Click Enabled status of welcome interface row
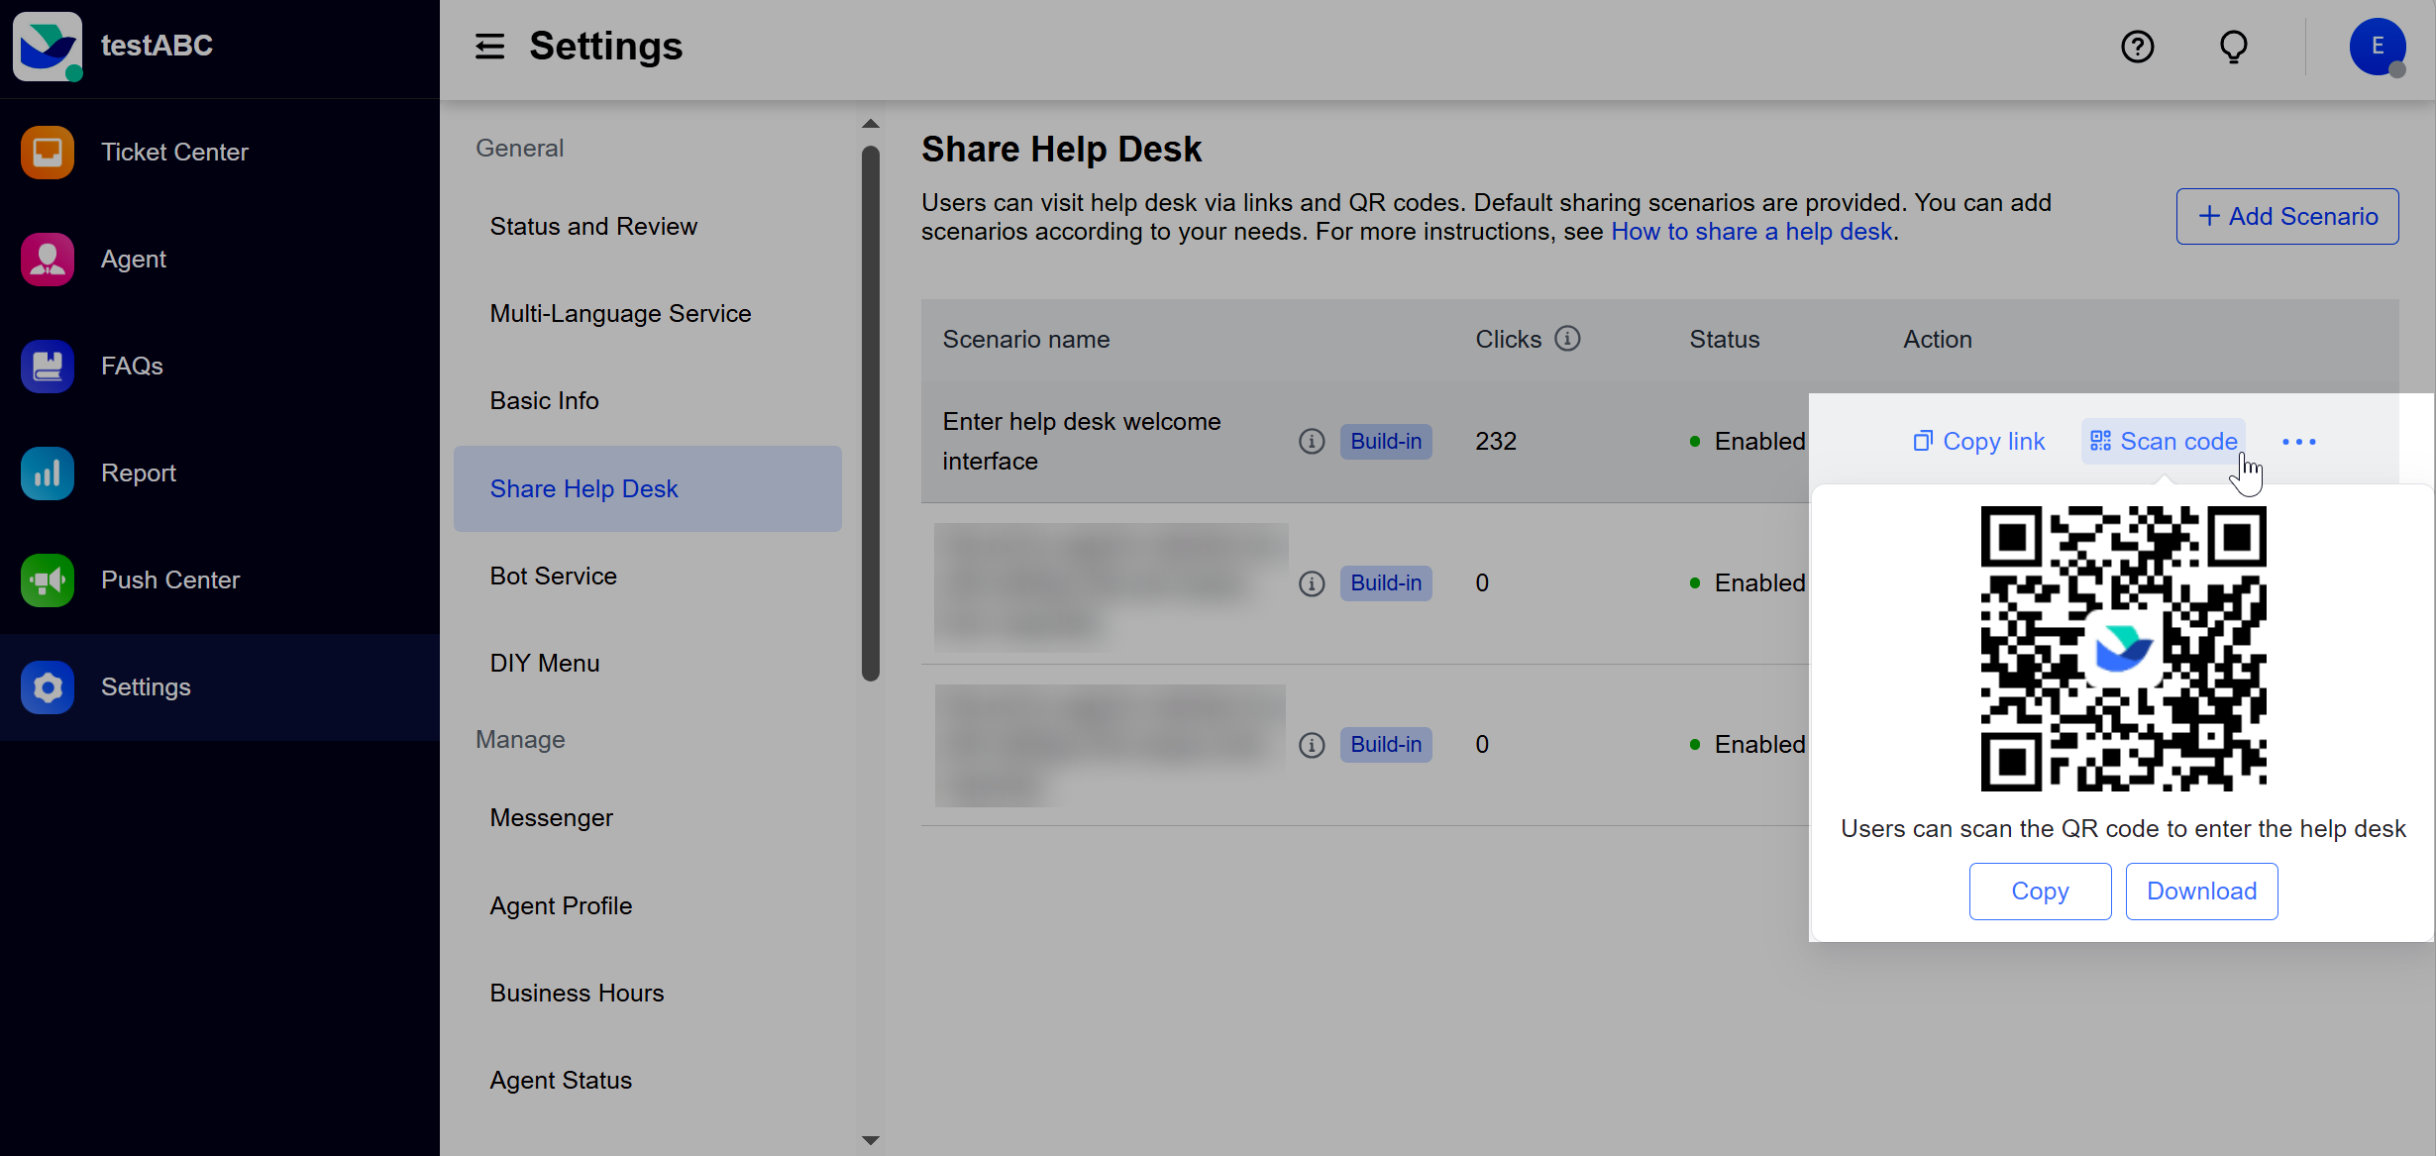This screenshot has width=2436, height=1156. pos(1748,442)
